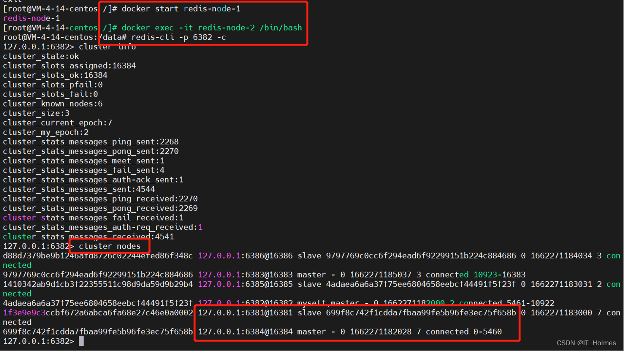Click the 127.0.0.1:6381@16381 slave address
624x351 pixels.
(x=245, y=313)
